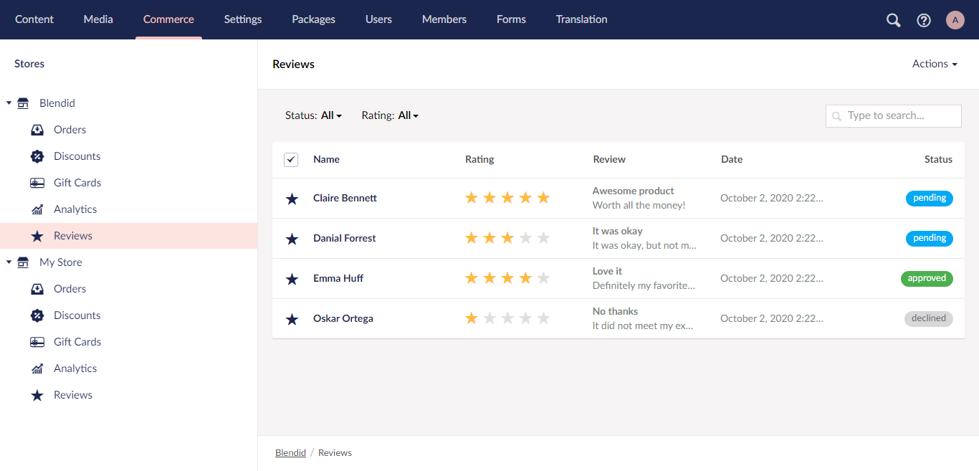The image size is (979, 471).
Task: Toggle the select-all reviews checkbox
Action: coord(291,159)
